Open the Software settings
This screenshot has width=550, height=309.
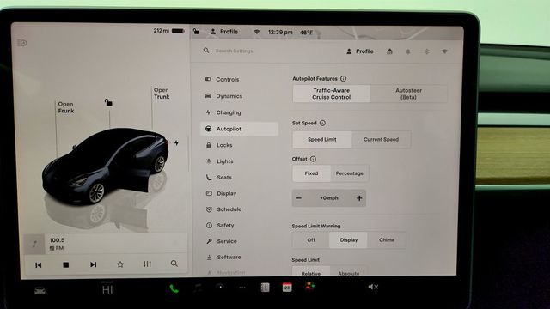pyautogui.click(x=223, y=257)
